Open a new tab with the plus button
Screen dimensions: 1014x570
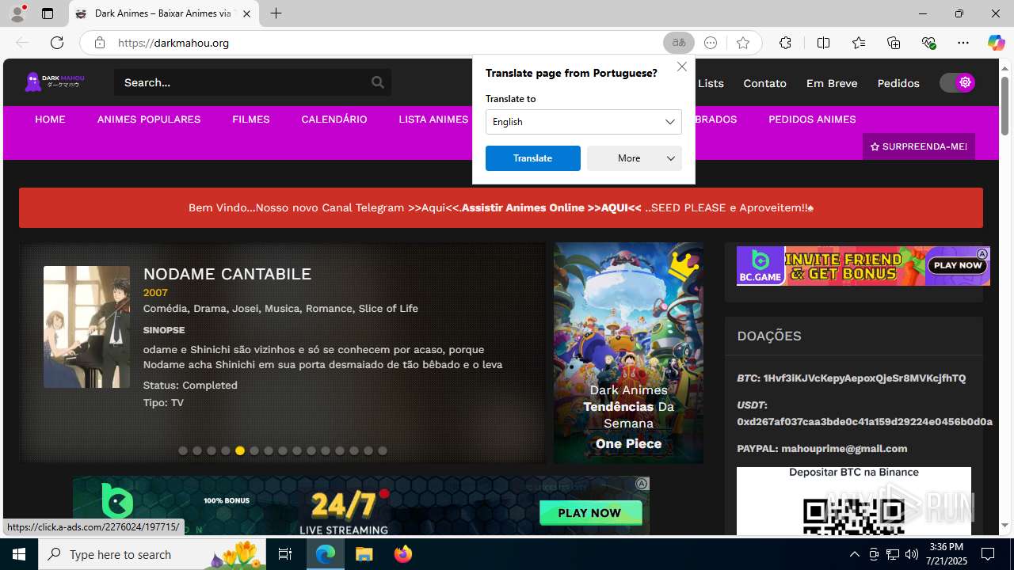pyautogui.click(x=276, y=13)
